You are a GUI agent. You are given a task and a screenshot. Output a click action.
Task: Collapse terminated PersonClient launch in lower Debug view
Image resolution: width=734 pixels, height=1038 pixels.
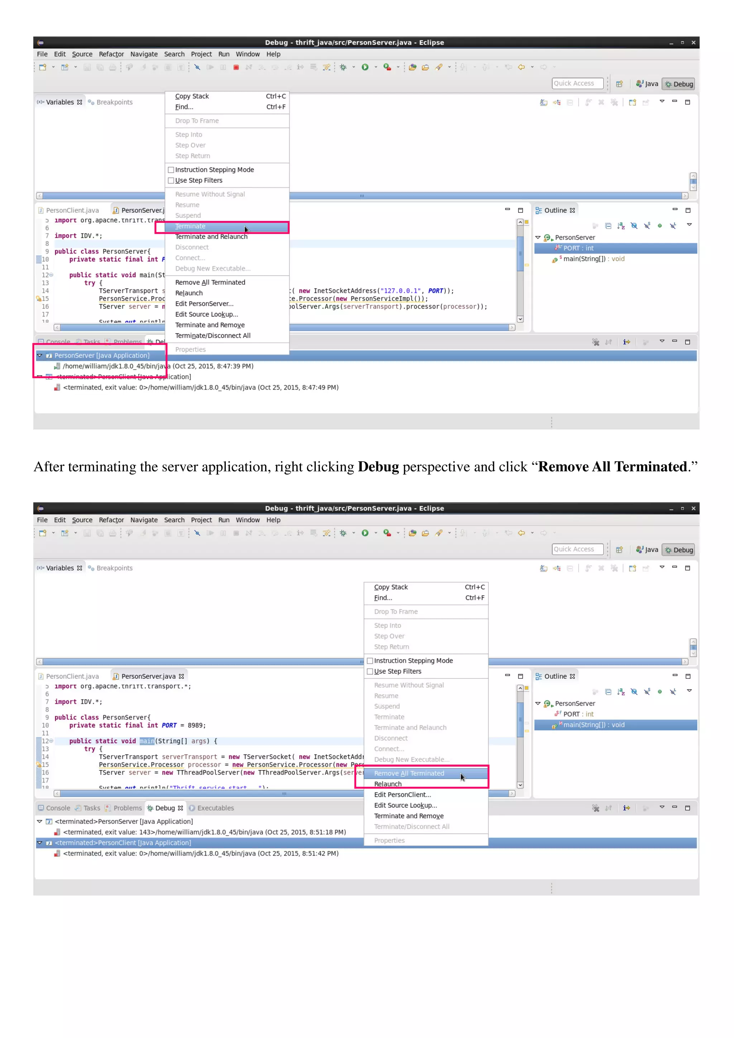40,843
